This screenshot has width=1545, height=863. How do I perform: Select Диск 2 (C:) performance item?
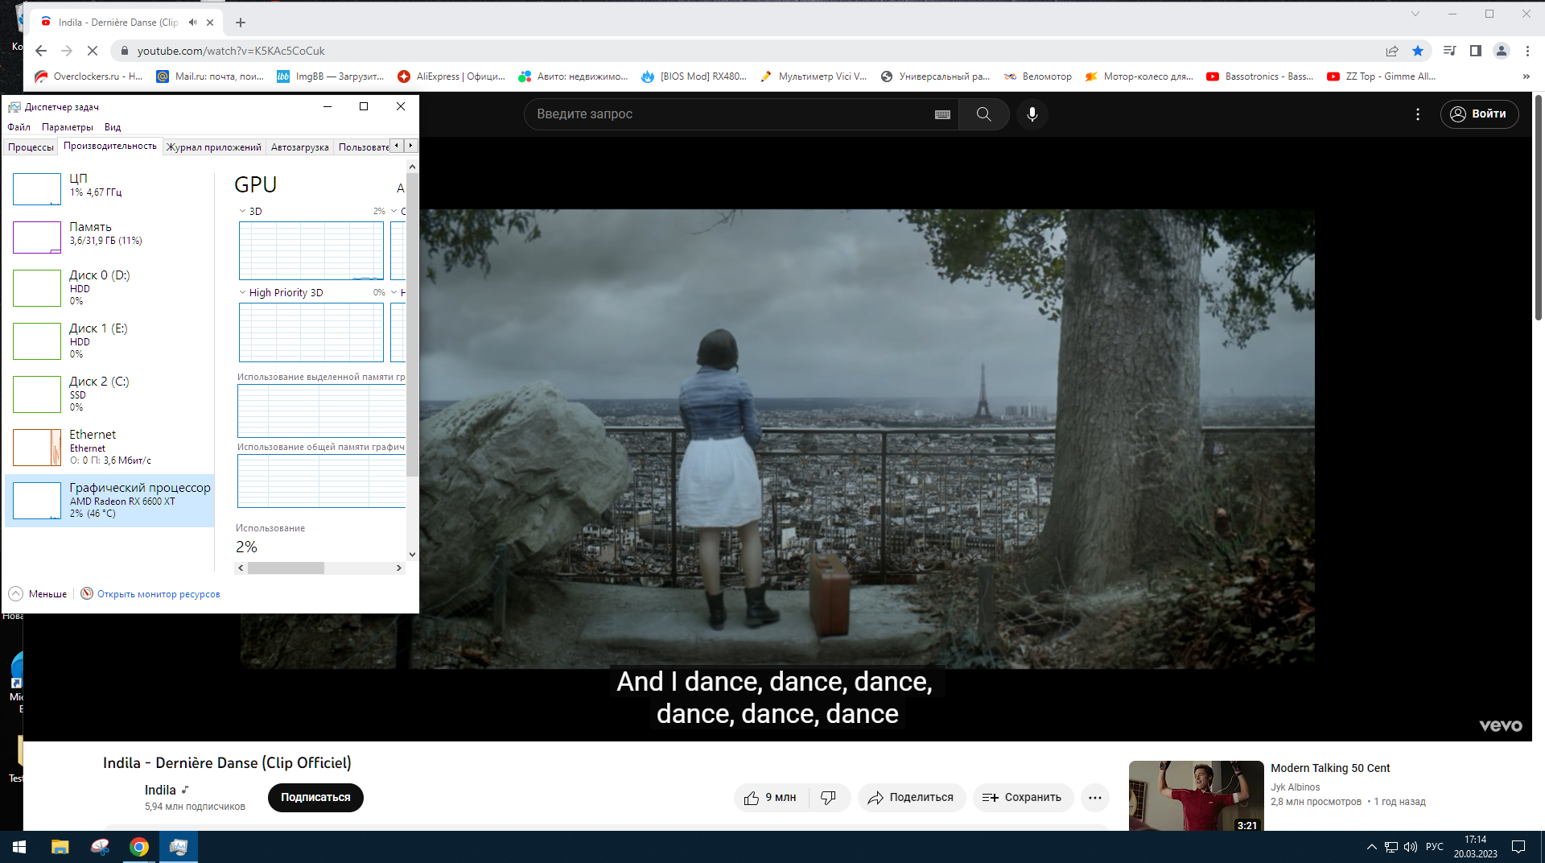(x=109, y=394)
